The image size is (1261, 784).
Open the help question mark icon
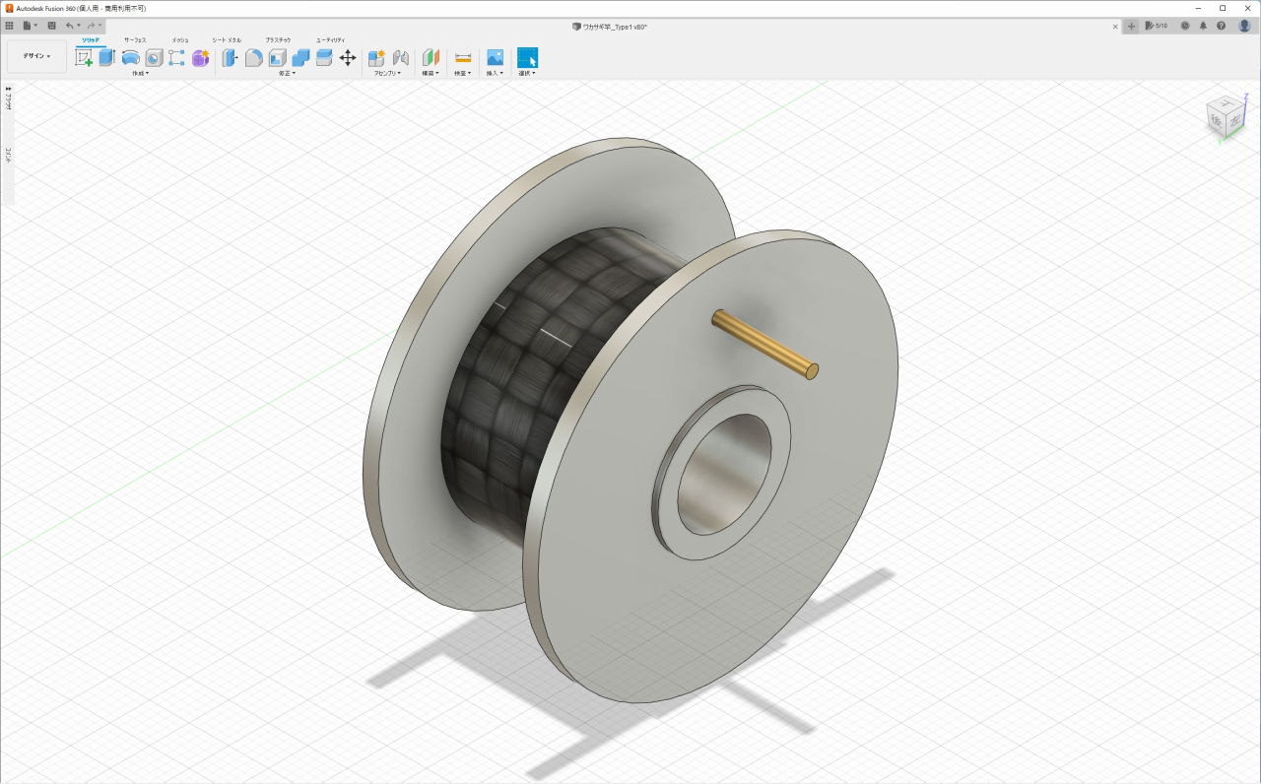pyautogui.click(x=1222, y=26)
